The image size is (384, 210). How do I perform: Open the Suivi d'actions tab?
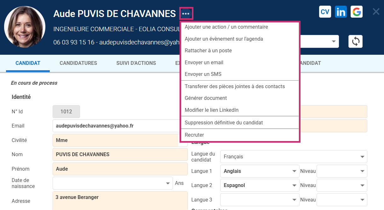pyautogui.click(x=136, y=63)
